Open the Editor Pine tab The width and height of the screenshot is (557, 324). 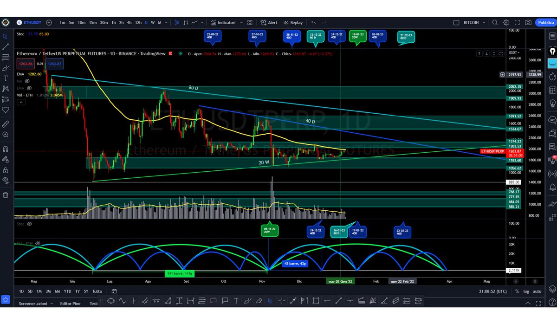[71, 304]
